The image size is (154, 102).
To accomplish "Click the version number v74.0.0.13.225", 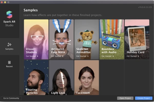I will [145, 7].
